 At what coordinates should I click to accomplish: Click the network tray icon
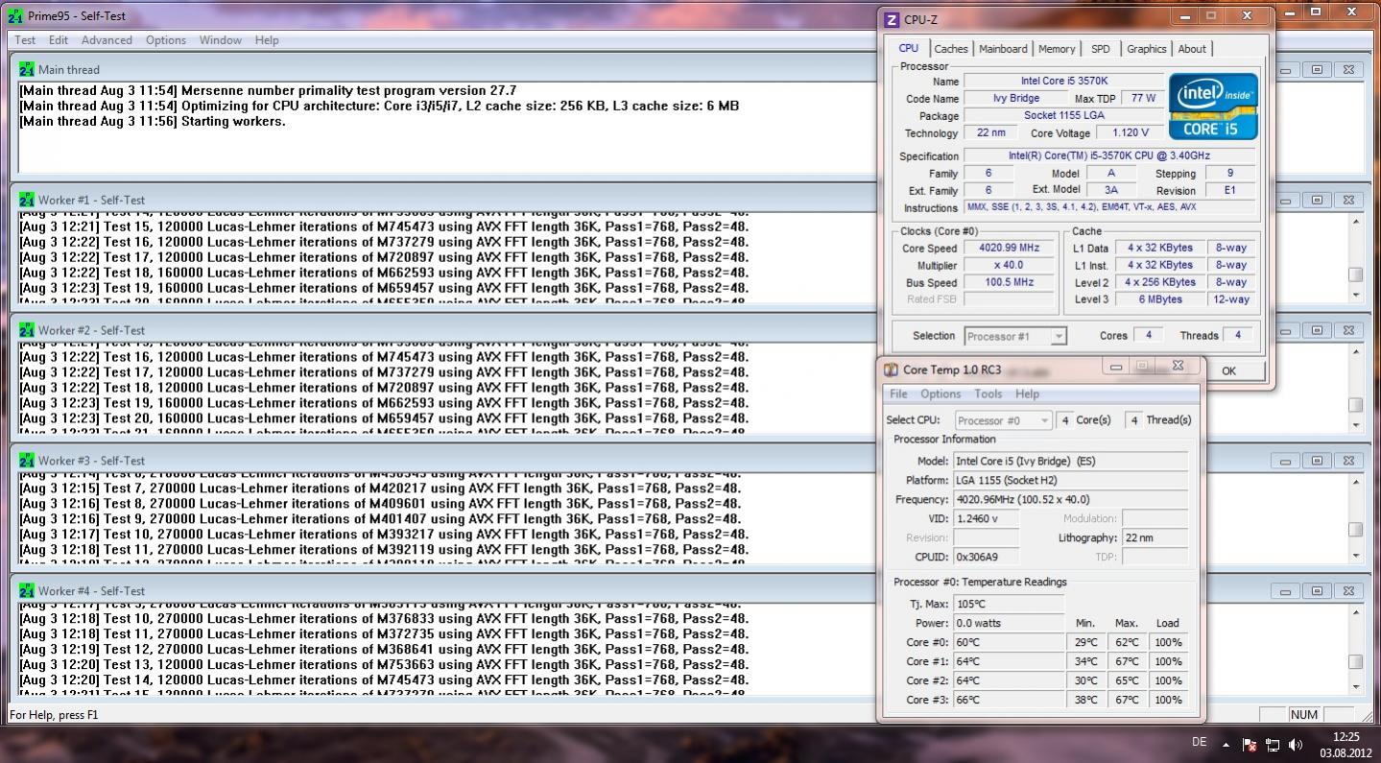coord(1273,744)
